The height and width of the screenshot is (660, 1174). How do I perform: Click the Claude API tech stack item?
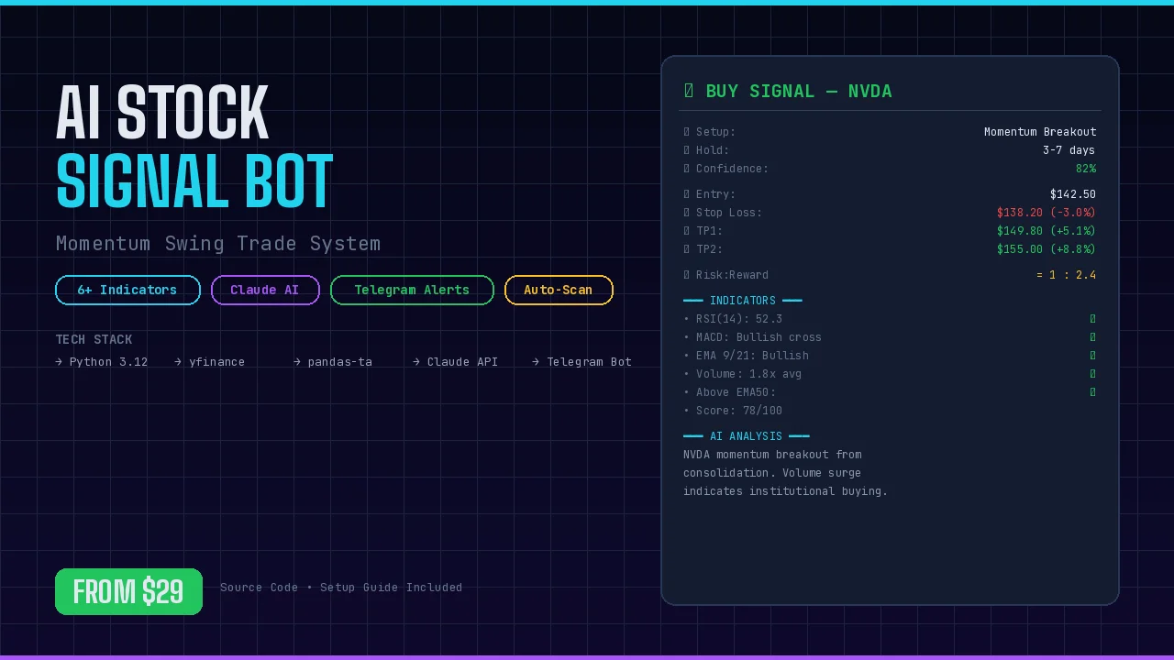(456, 362)
